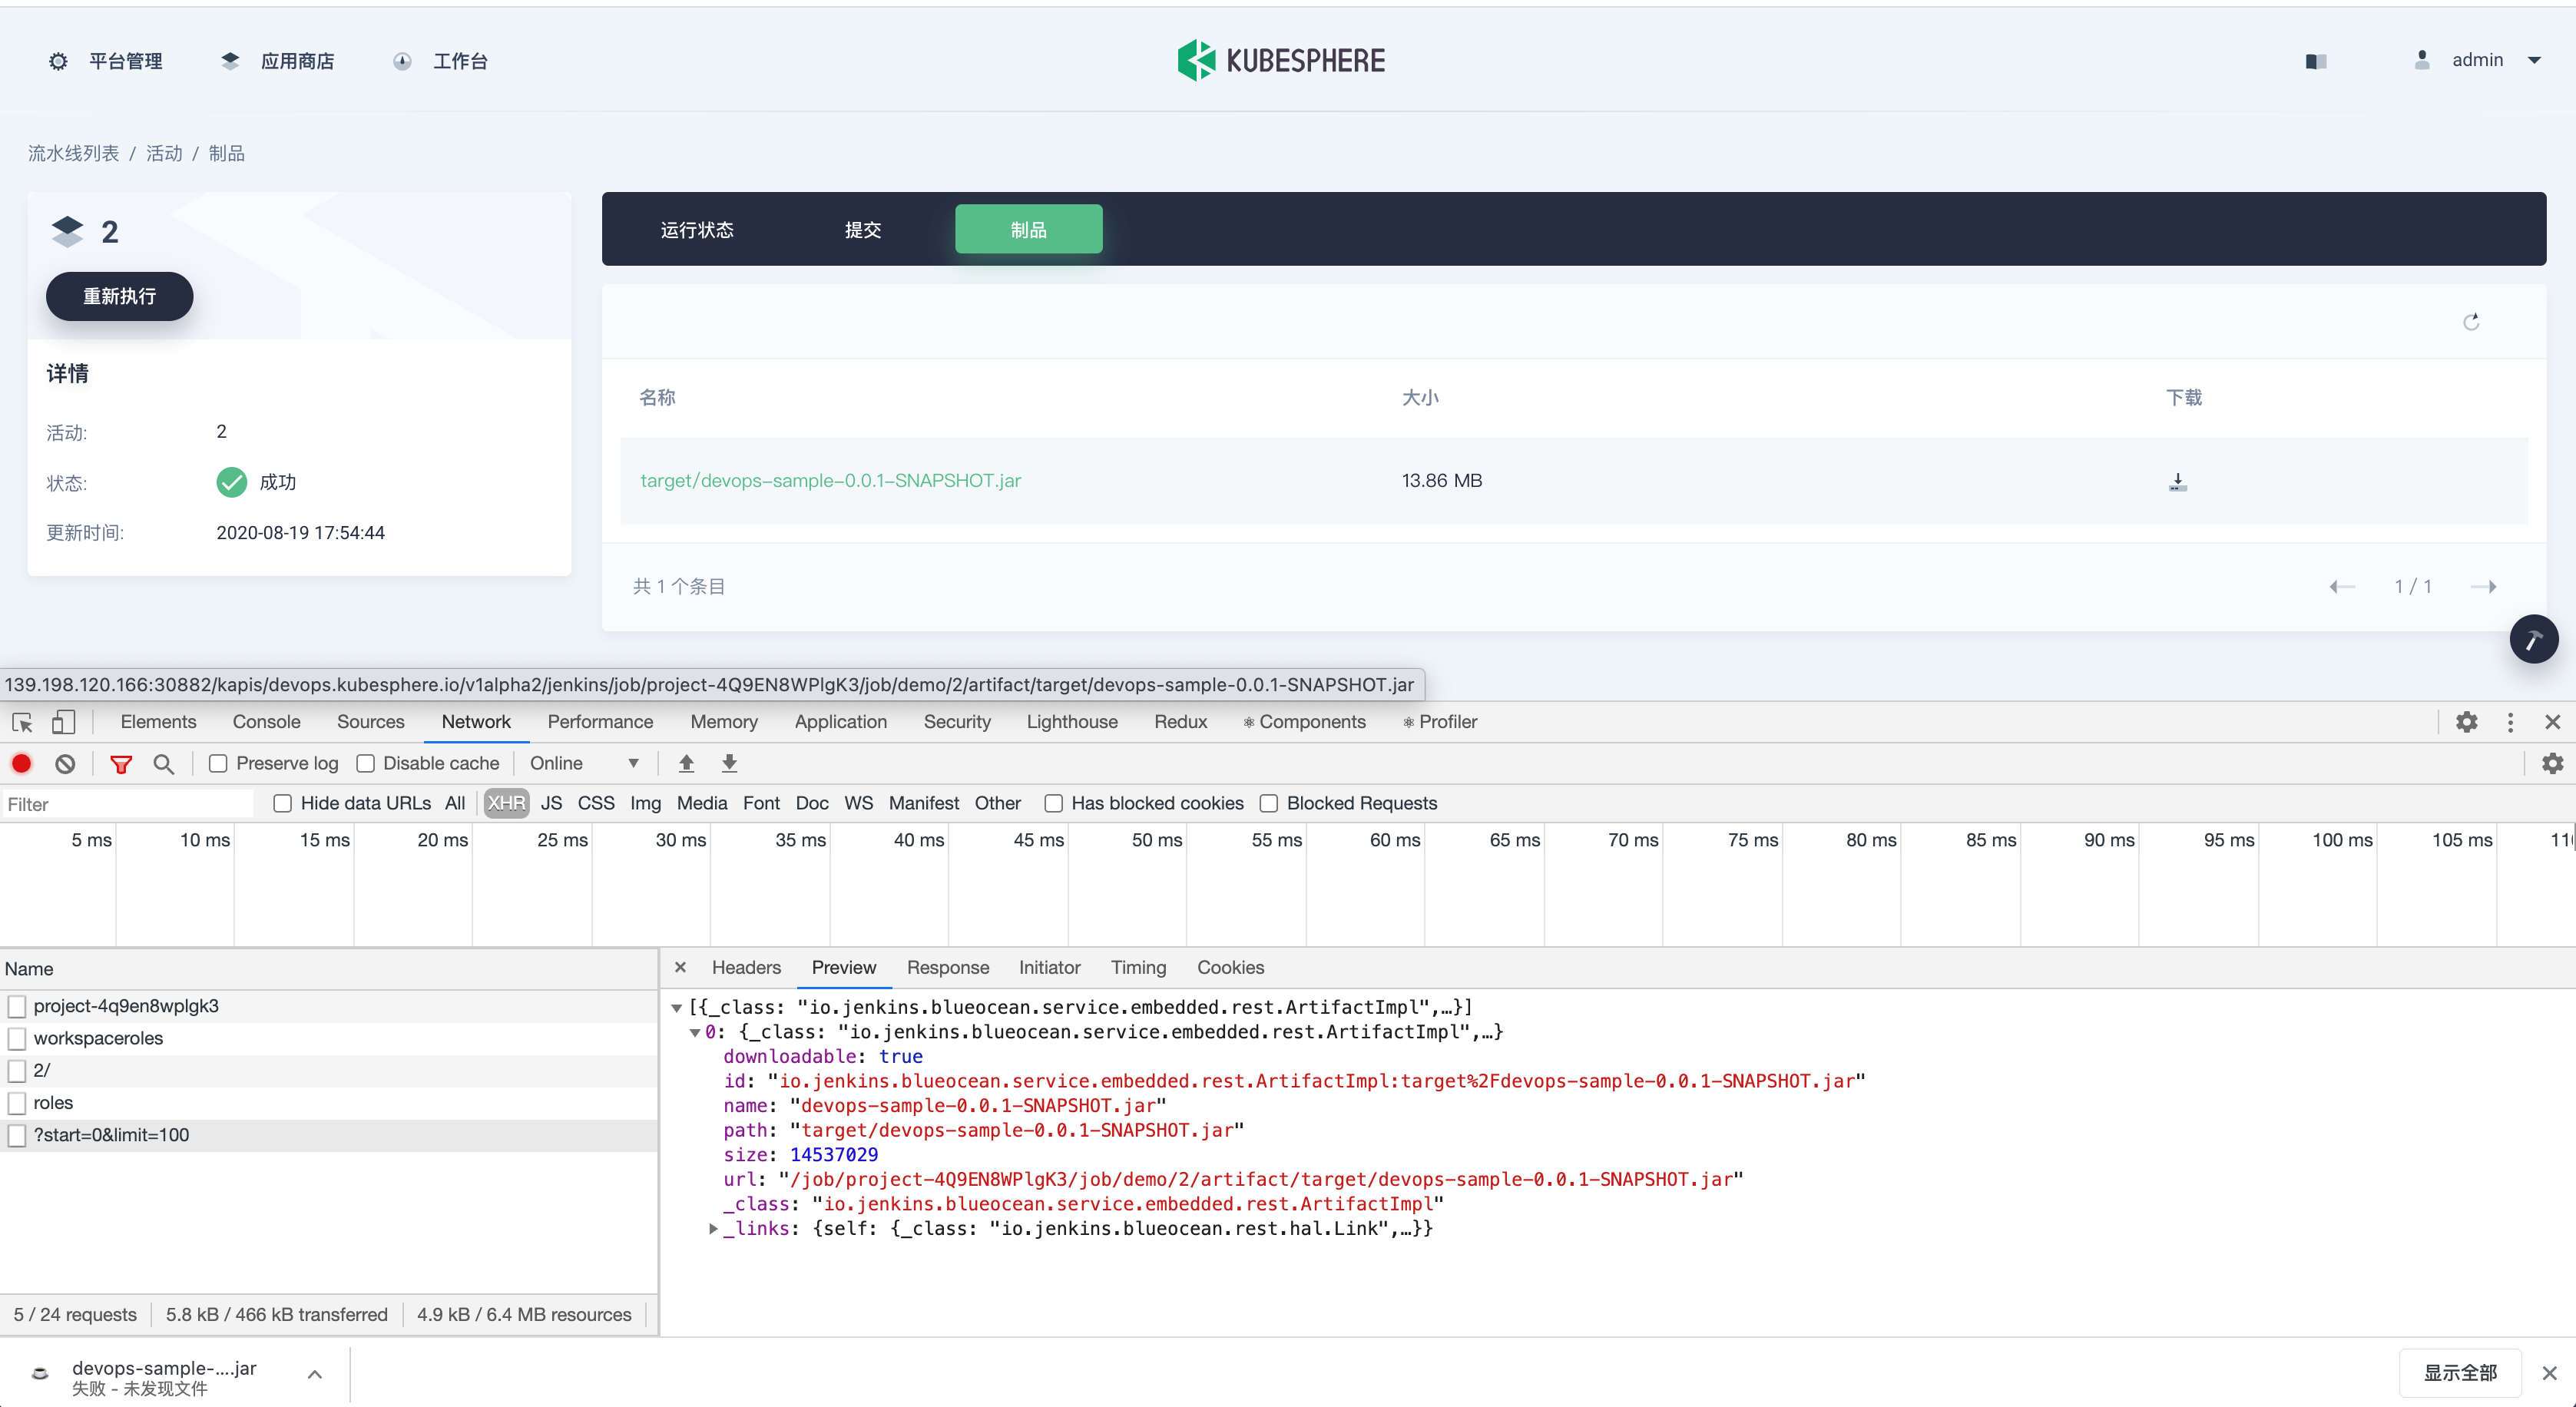The width and height of the screenshot is (2576, 1407).
Task: Go to 流水线列表 breadcrumb
Action: pos(73,153)
